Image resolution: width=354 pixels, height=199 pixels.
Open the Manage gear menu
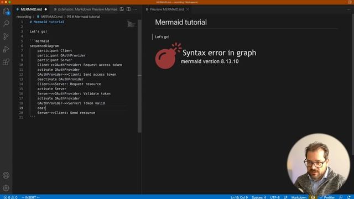pyautogui.click(x=6, y=188)
